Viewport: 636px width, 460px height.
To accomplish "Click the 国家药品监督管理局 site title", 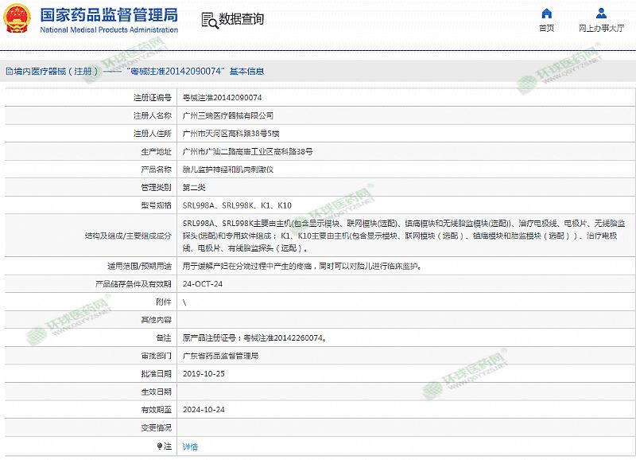I will [109, 15].
